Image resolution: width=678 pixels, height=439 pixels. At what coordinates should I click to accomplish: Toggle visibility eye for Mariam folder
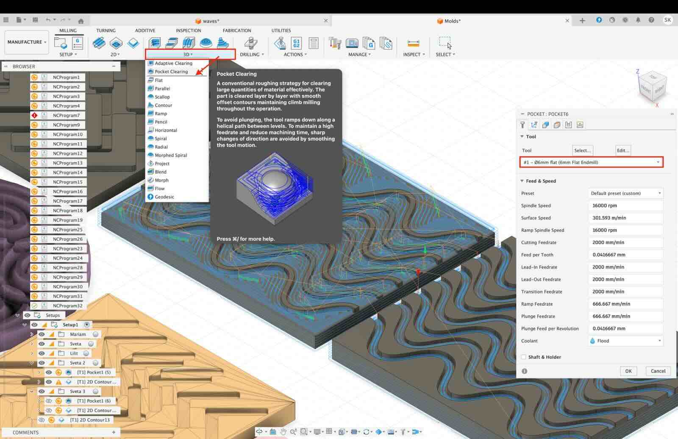[42, 334]
